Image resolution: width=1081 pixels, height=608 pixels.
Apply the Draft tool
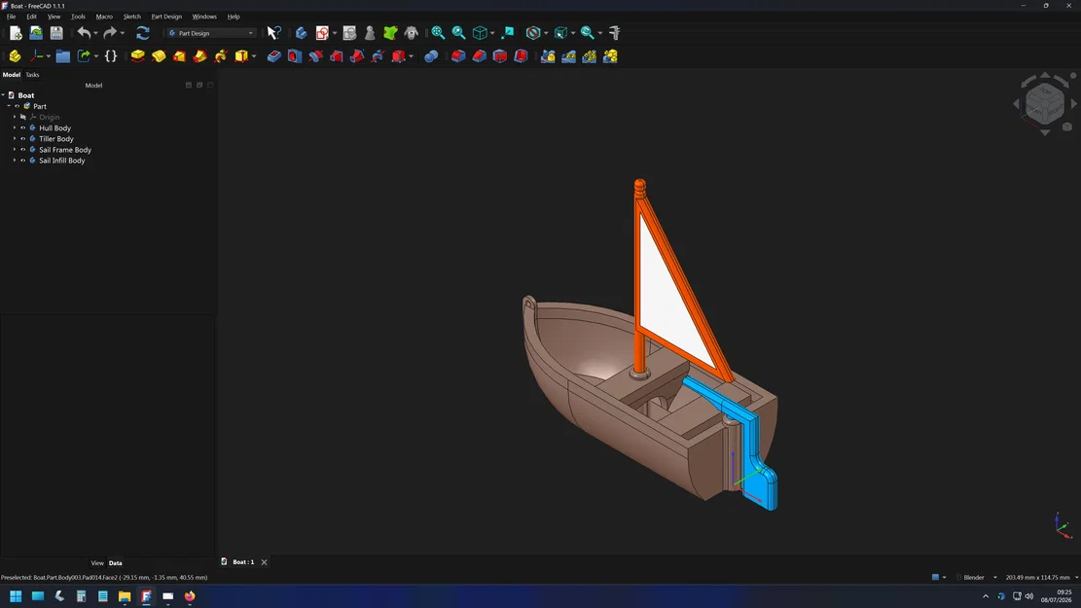coord(500,55)
